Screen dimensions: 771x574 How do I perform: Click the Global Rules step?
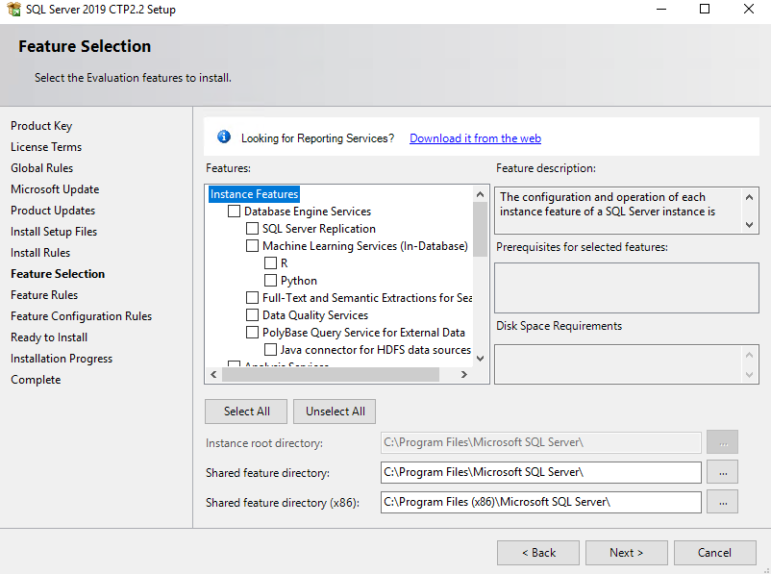[41, 168]
